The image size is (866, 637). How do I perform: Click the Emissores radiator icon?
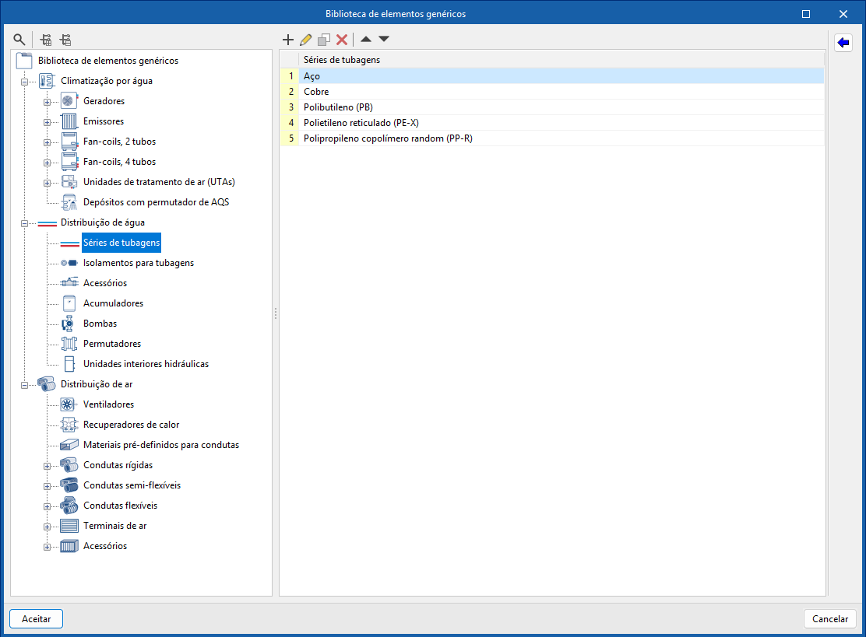69,121
